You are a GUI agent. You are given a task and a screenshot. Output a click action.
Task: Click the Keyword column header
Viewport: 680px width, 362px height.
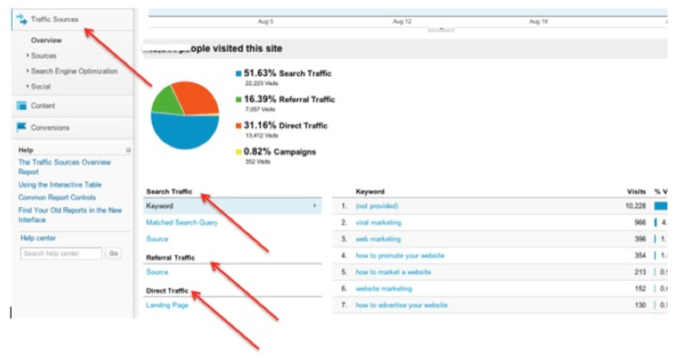click(x=370, y=191)
